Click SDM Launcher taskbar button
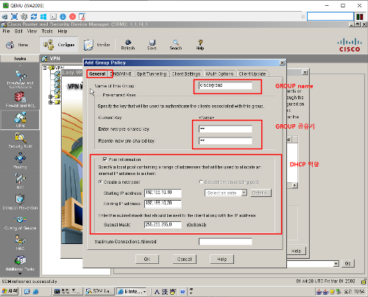This screenshot has height=297, width=368. (x=99, y=291)
